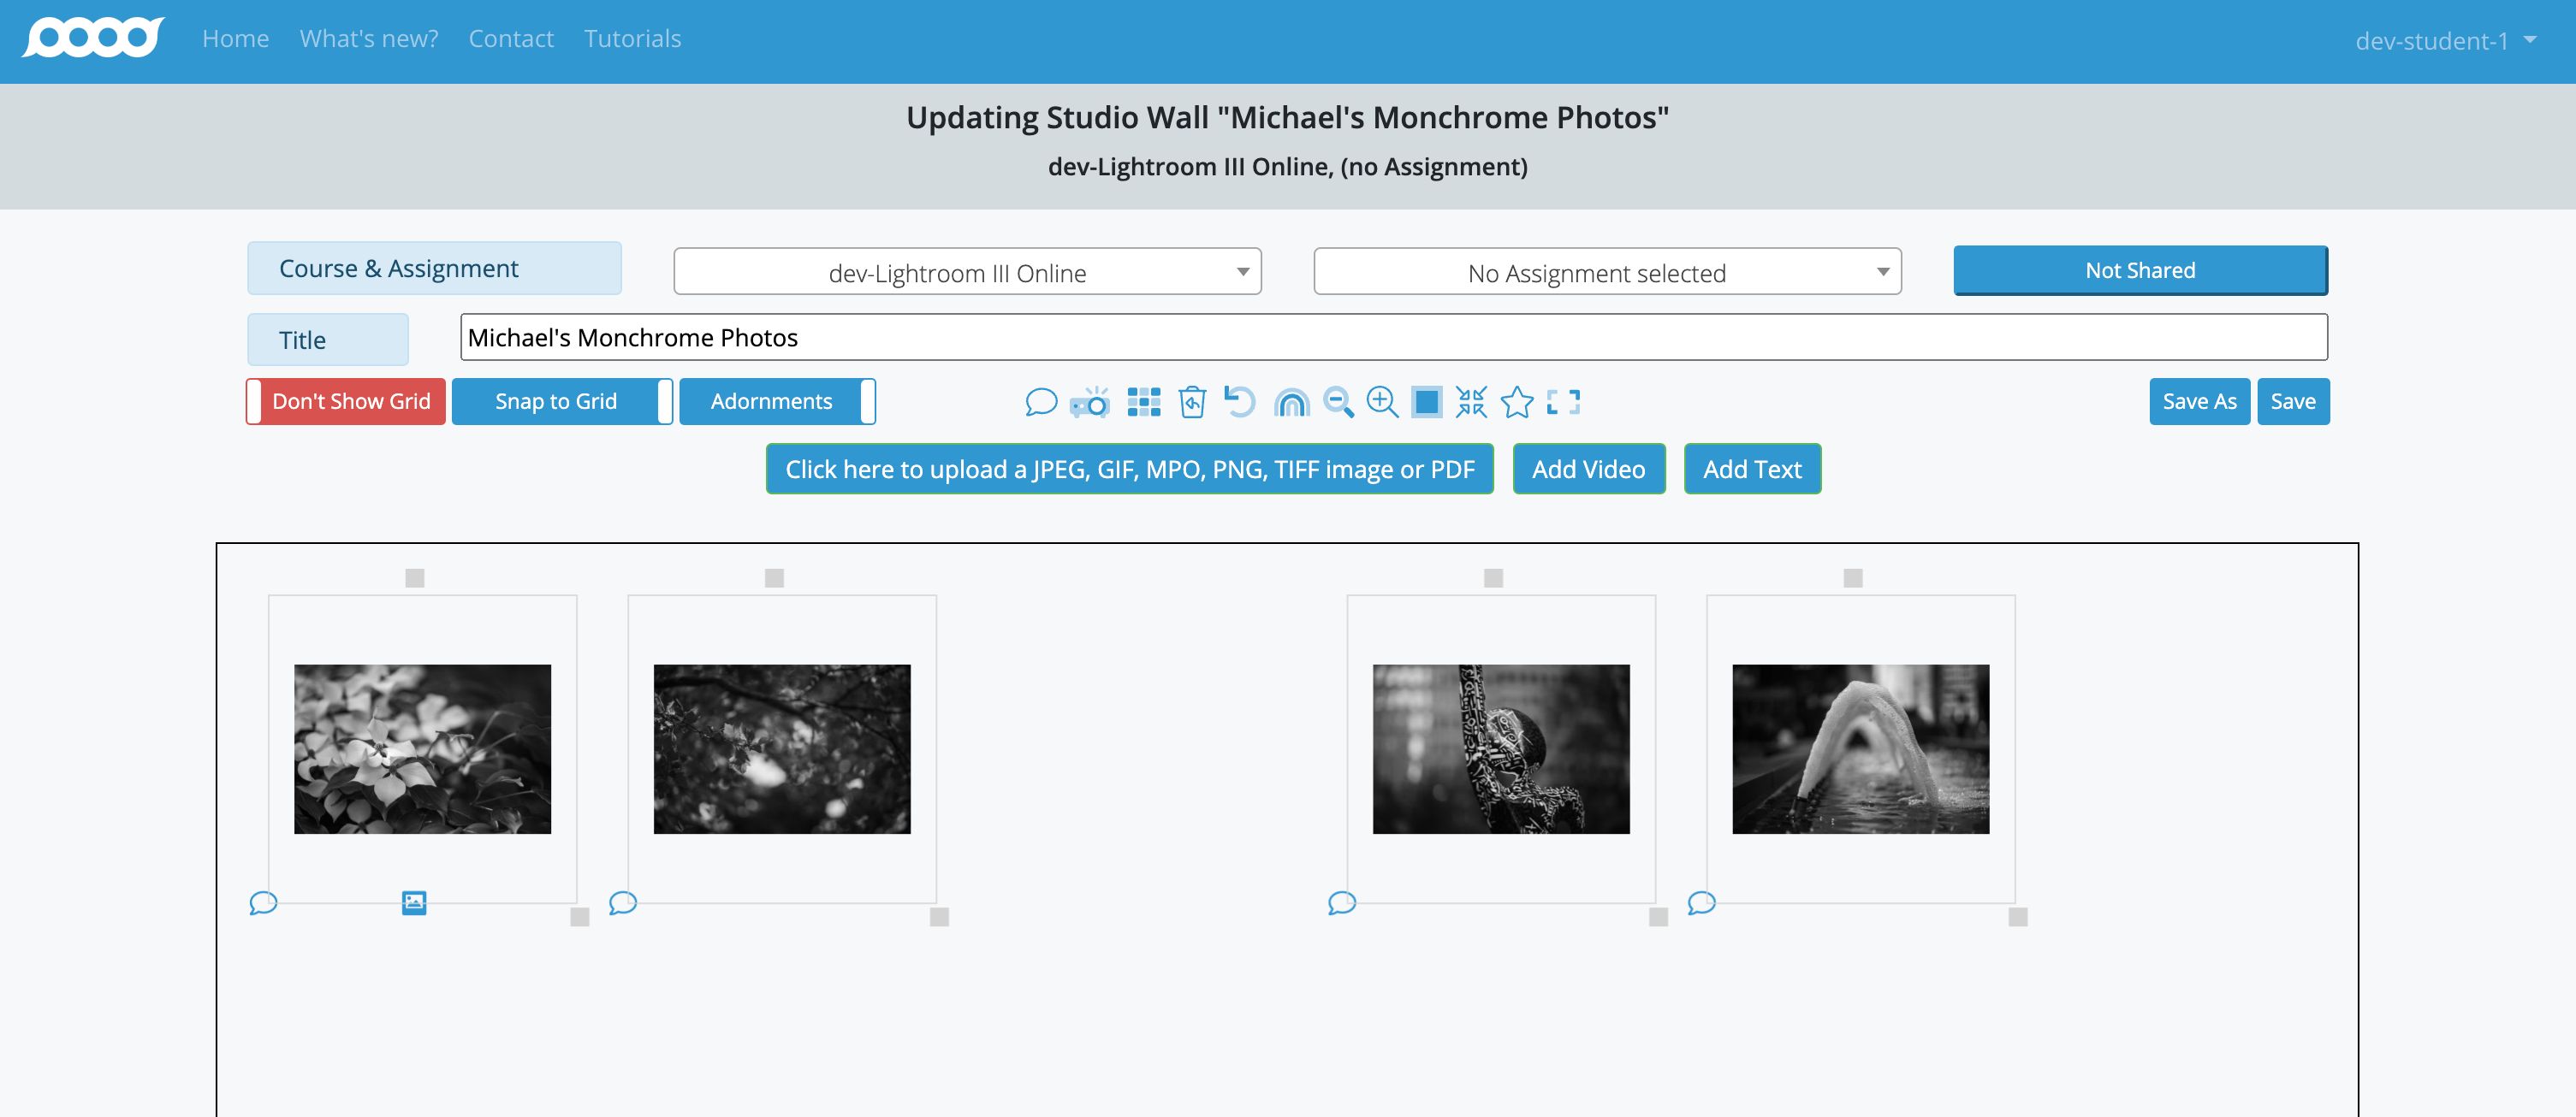Click the site logo in the header
2576x1117 pixels.
pyautogui.click(x=93, y=38)
